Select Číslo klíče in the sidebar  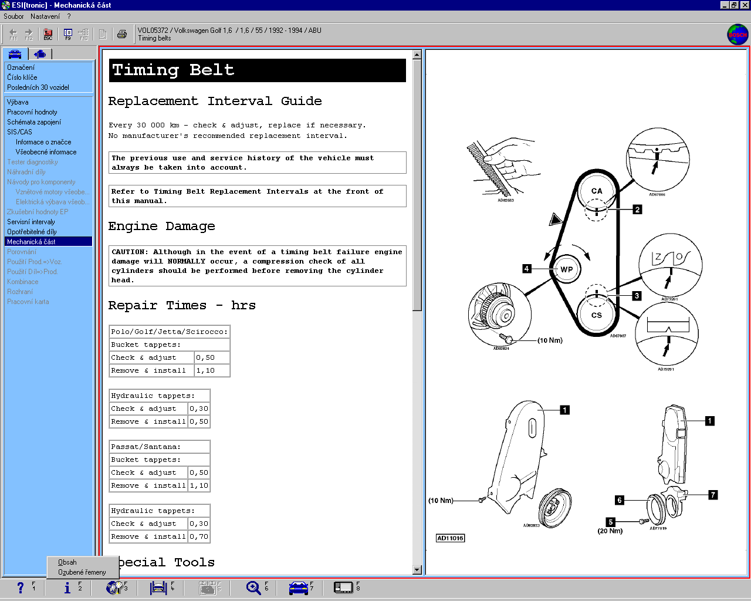click(22, 77)
